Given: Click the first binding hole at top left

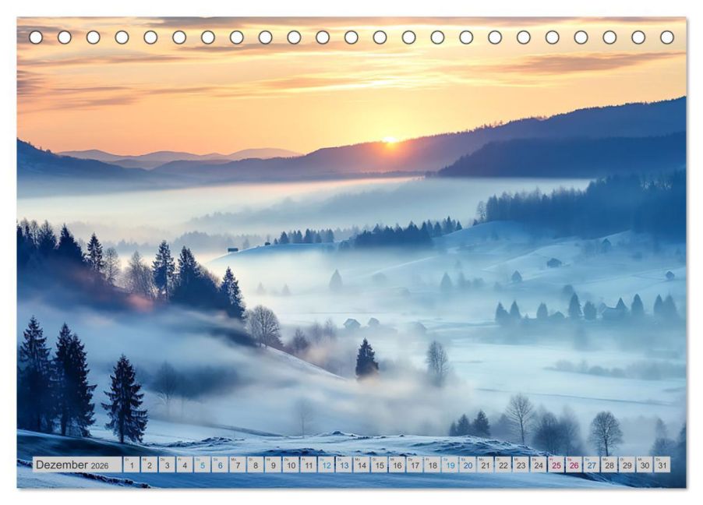Looking at the screenshot, I should tap(36, 37).
